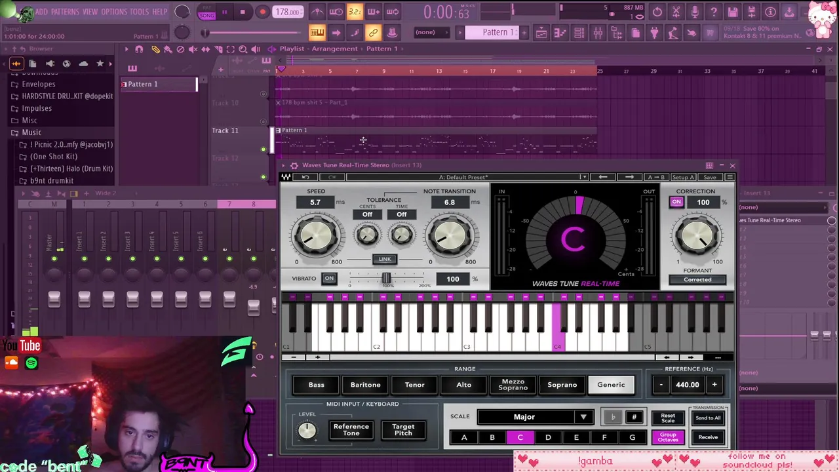Screen dimensions: 839x472
Task: Click the browser cloud icon
Action: [83, 64]
